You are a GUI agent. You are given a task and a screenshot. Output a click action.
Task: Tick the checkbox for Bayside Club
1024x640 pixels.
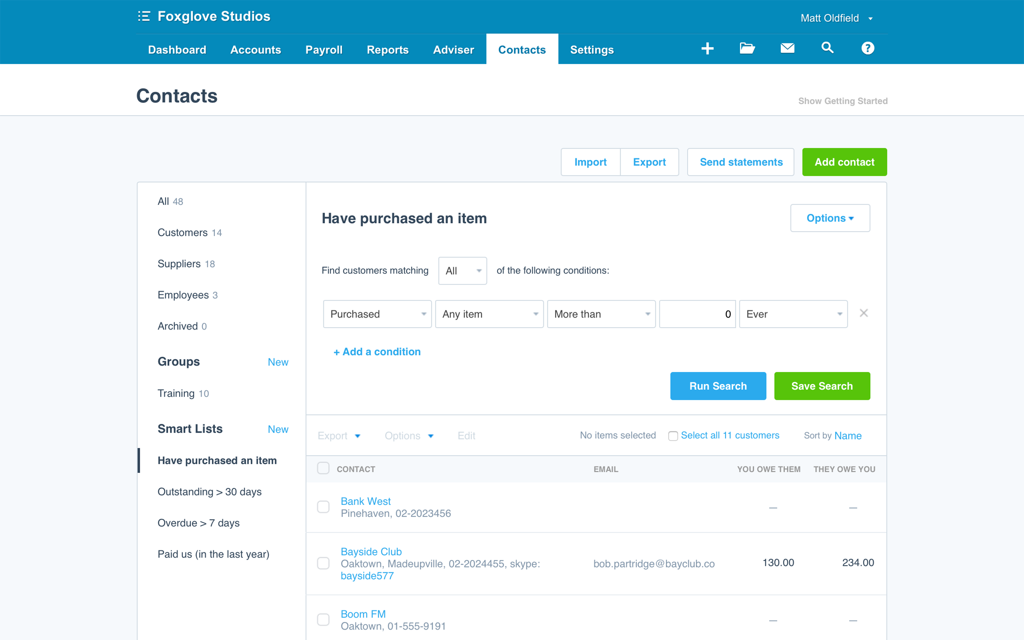323,564
